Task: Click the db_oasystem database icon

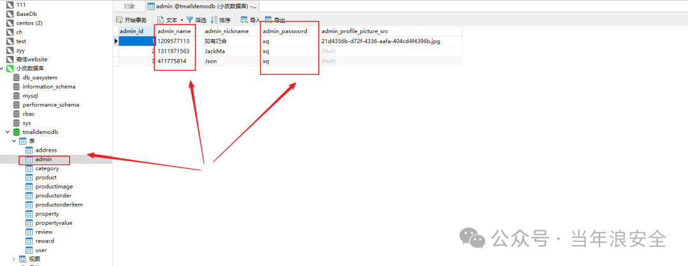Action: (17, 77)
